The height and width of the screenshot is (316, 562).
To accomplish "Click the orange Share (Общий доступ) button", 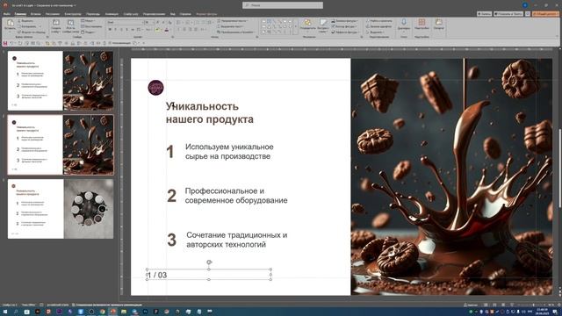I will tap(545, 14).
